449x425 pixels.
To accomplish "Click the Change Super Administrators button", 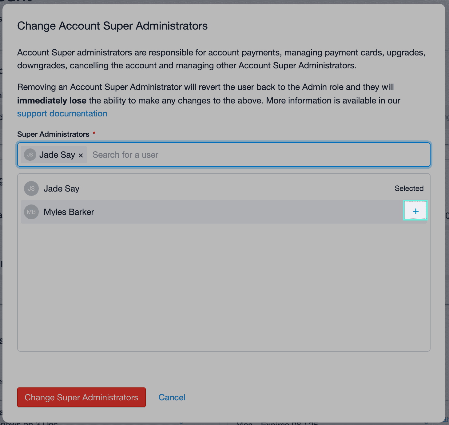I will (x=81, y=397).
